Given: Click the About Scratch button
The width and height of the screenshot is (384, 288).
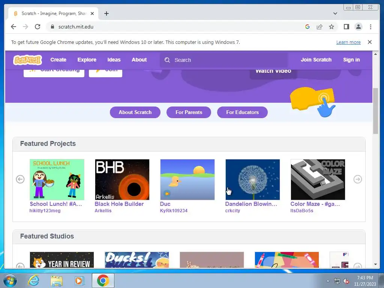Looking at the screenshot, I should (x=135, y=112).
